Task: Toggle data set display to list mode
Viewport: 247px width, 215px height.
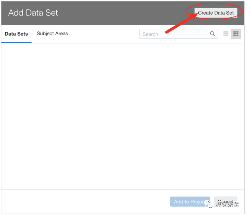Action: 226,34
